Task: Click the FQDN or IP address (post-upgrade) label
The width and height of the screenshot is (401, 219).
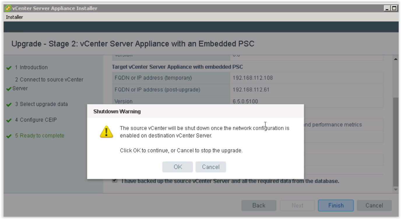Action: tap(157, 90)
